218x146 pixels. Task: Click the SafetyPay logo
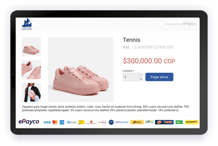[122, 122]
